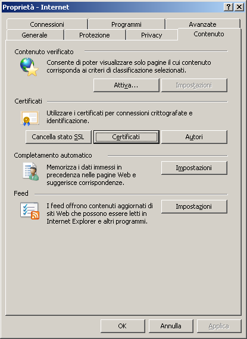Select the Contenuto tab
247x339 pixels.
tap(209, 34)
